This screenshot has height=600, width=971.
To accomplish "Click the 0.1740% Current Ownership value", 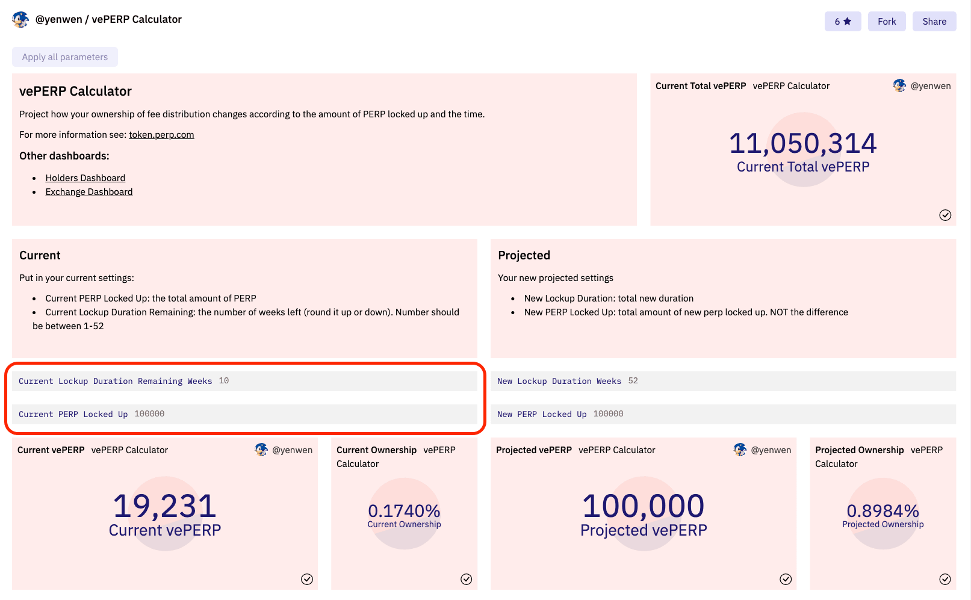I will pyautogui.click(x=405, y=511).
